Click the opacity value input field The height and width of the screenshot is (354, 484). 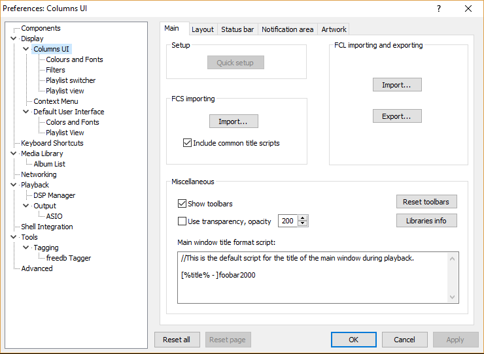pos(288,221)
